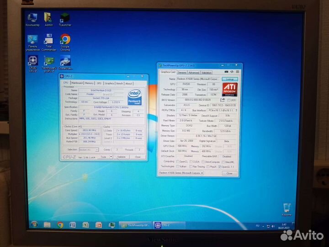
Task: Open the PowerPoint icon on the taskbar
Action: (x=99, y=225)
